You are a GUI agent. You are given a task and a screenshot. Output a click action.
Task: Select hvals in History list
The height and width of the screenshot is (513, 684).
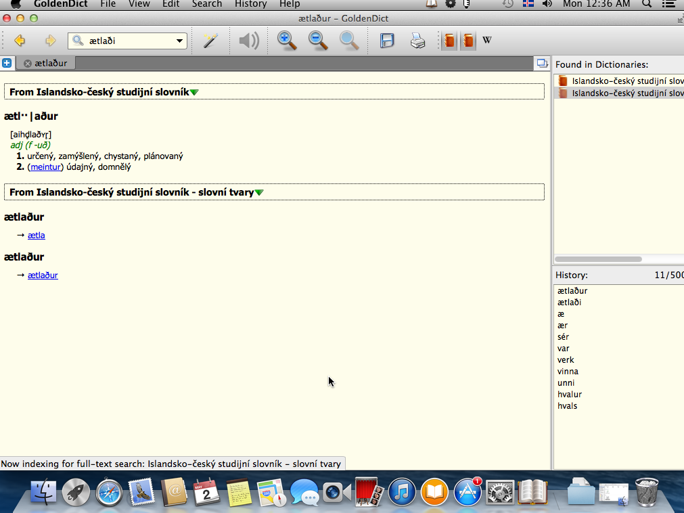tap(567, 406)
